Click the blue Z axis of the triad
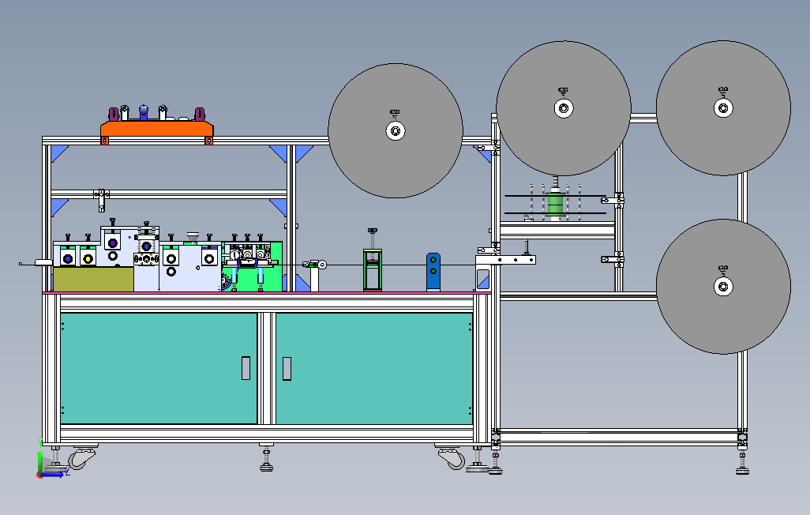The image size is (810, 515). tap(53, 475)
